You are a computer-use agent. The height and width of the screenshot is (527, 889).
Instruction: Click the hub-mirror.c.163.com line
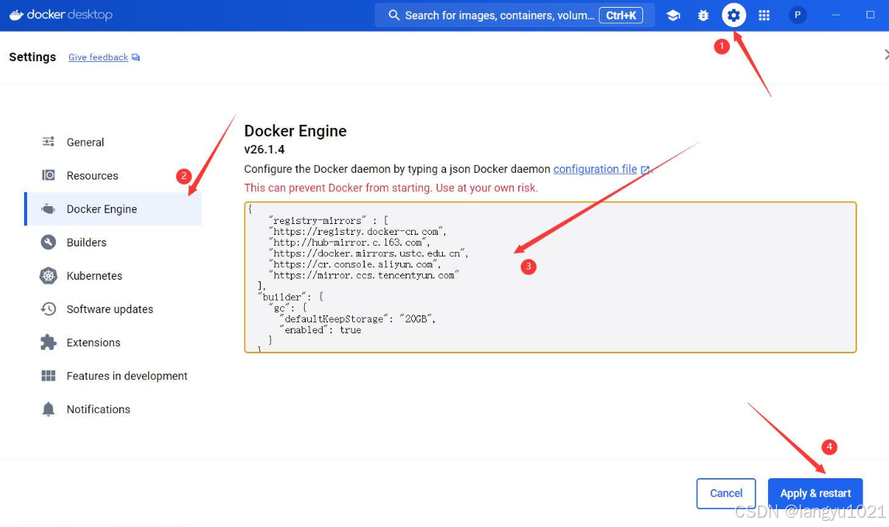click(349, 243)
